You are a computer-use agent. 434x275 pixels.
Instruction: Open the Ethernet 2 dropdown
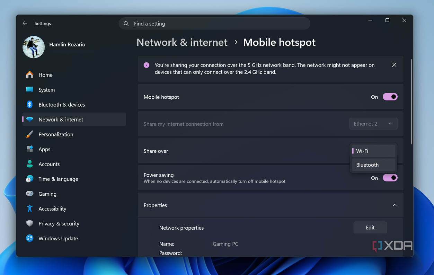pos(373,124)
